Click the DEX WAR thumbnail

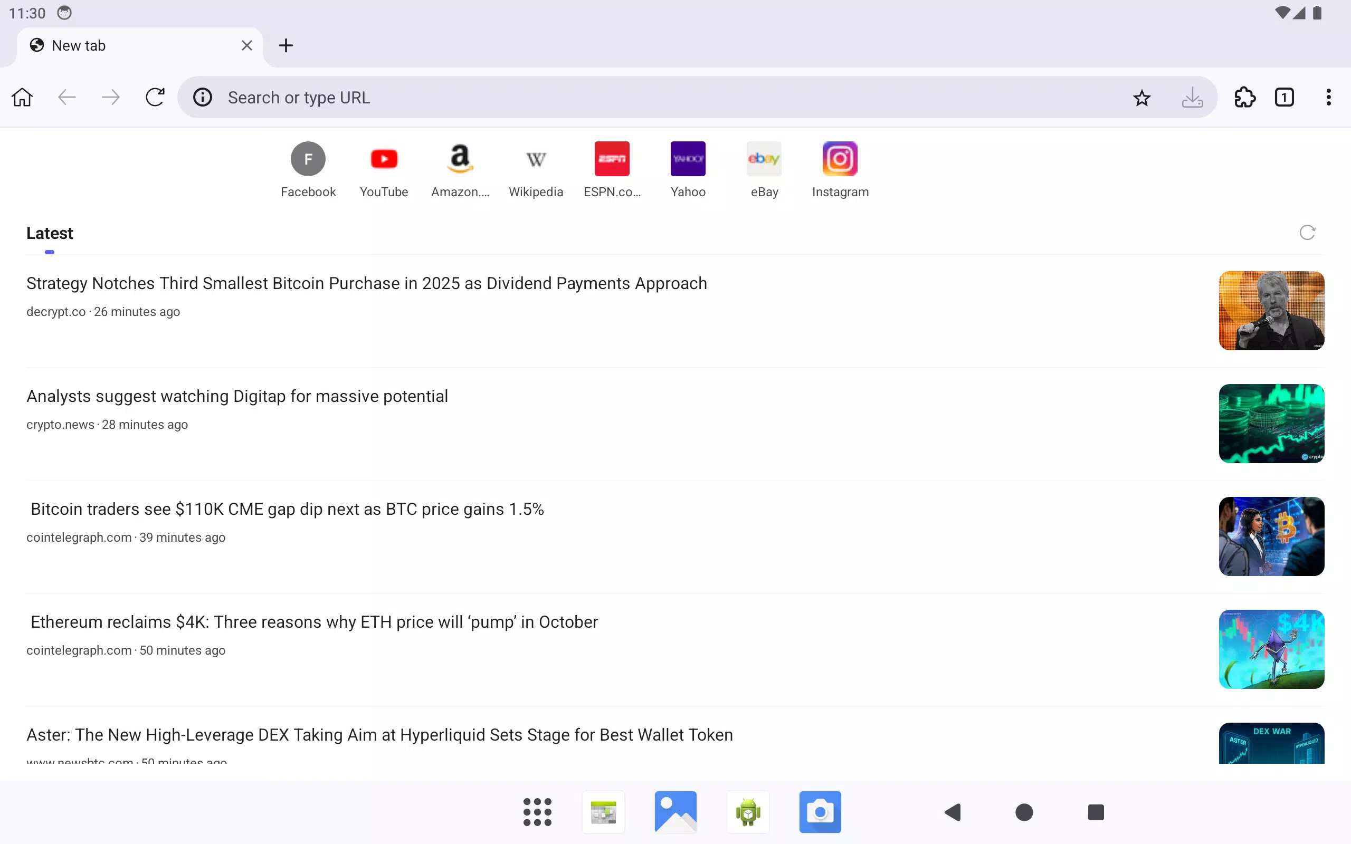coord(1271,743)
